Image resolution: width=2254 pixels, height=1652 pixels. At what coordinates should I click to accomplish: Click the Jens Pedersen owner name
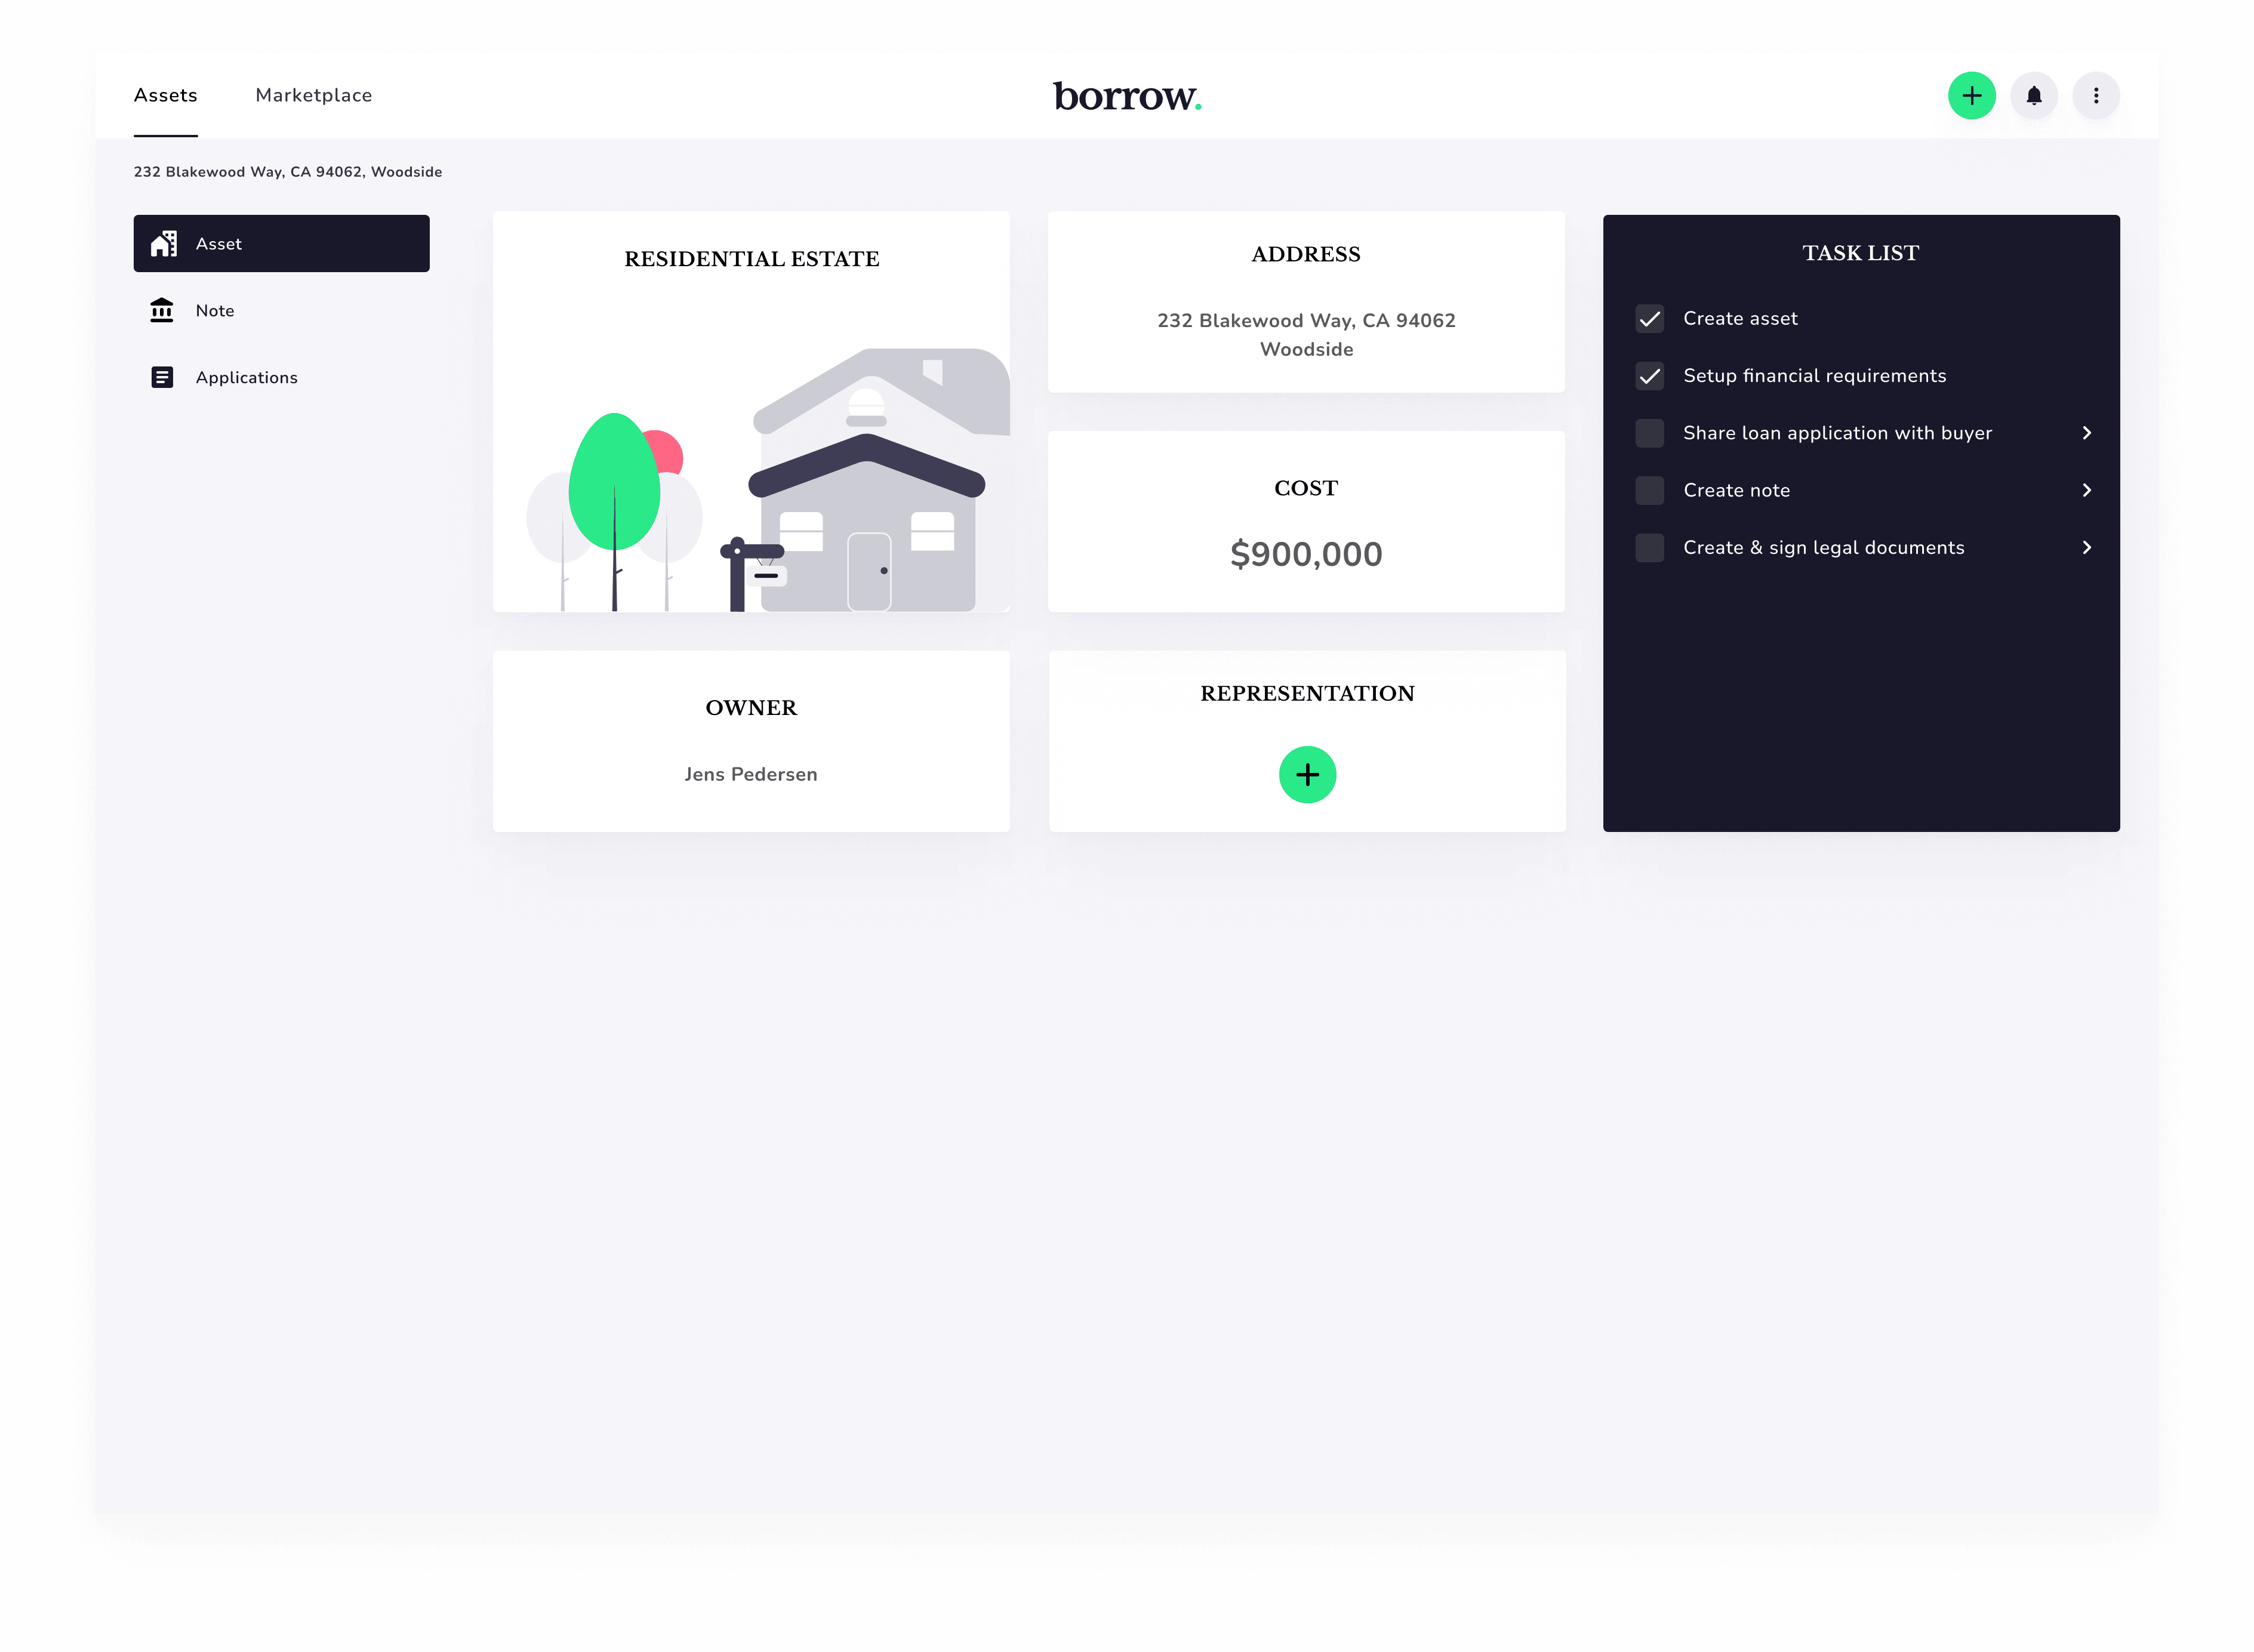(751, 775)
